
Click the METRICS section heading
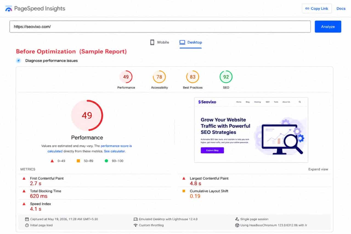click(28, 169)
